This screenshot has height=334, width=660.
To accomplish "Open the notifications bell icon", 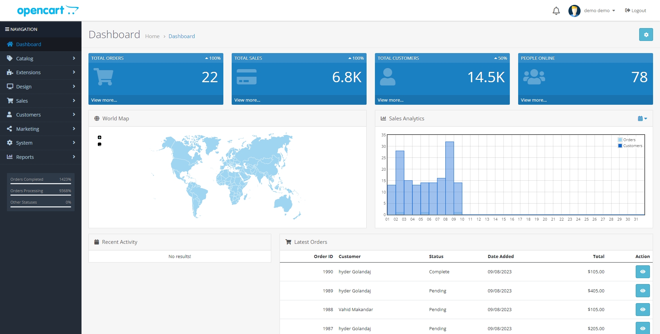I will [556, 11].
